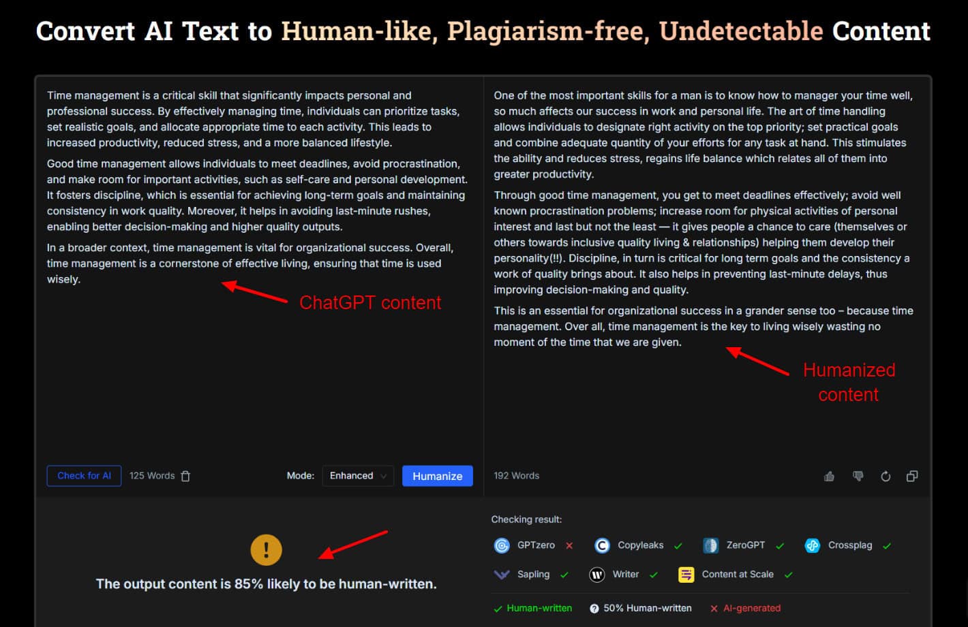Click the 'GPTzero' detector name
Viewport: 968px width, 627px height.
click(x=536, y=545)
